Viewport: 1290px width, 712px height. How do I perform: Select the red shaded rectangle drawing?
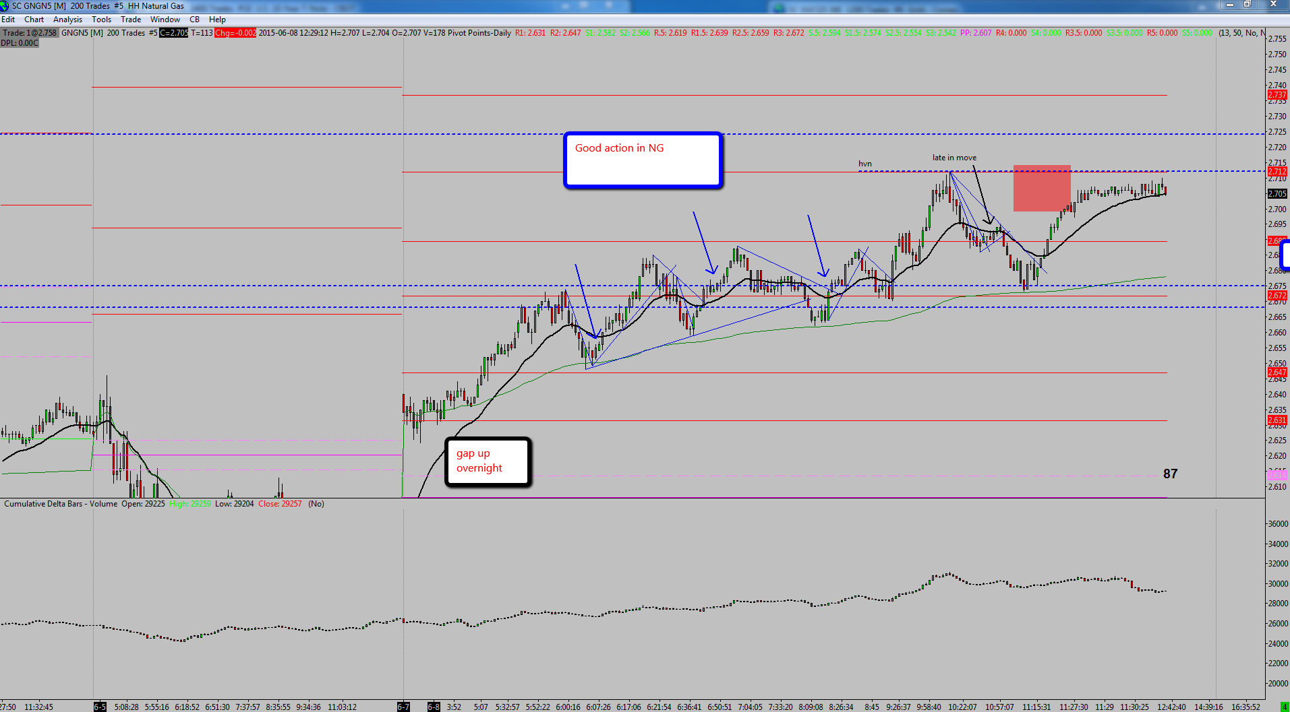(x=1042, y=188)
